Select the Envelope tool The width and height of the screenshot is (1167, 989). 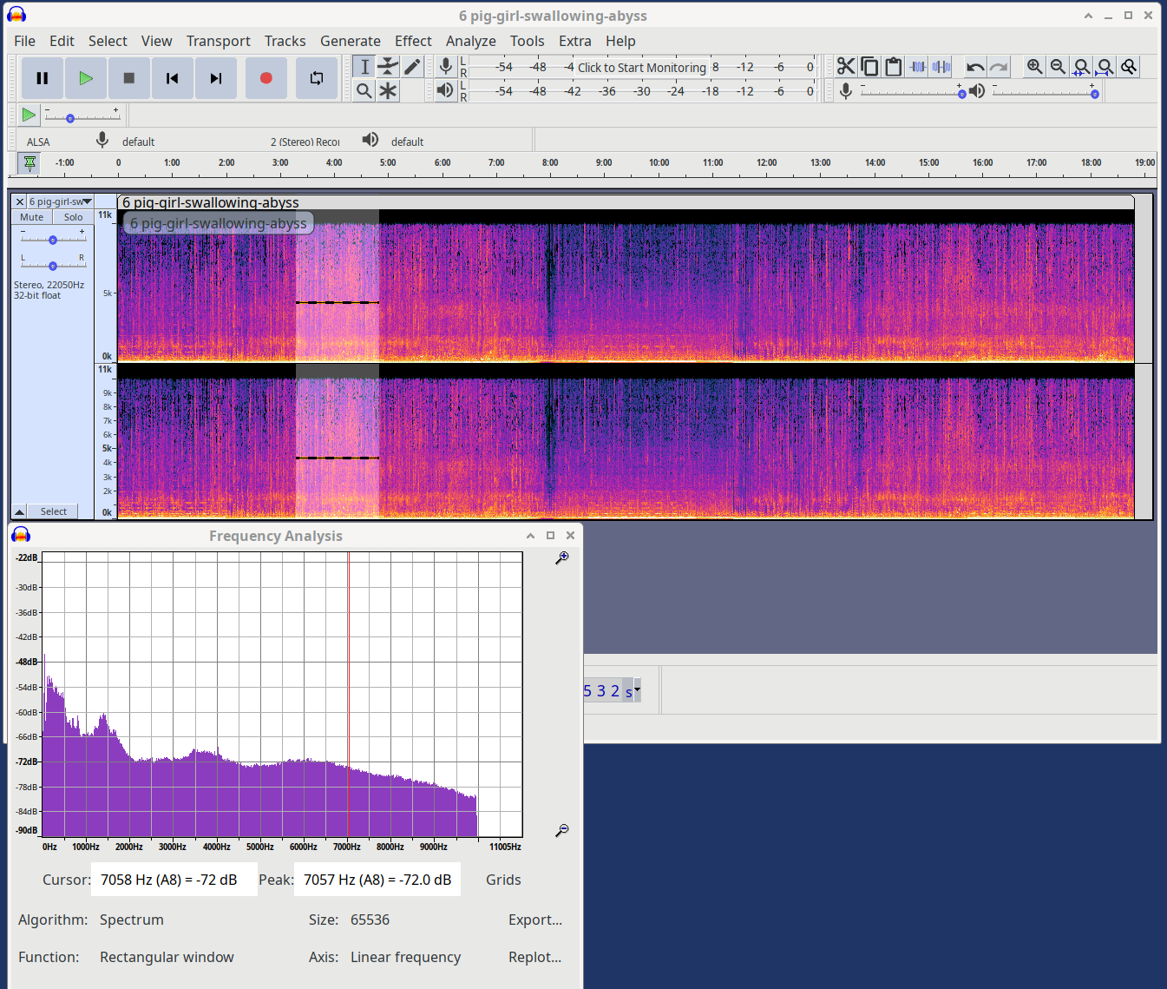tap(388, 67)
